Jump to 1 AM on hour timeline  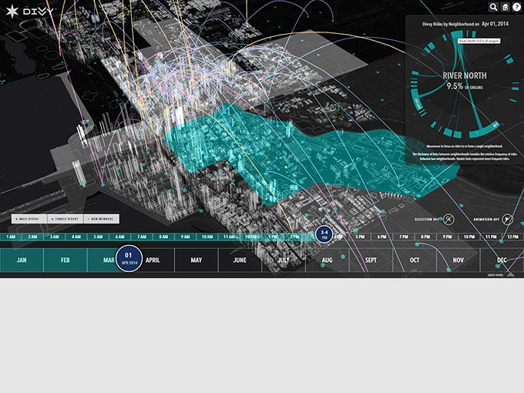click(11, 237)
